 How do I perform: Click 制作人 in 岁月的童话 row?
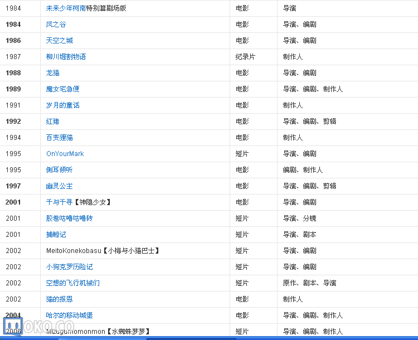click(293, 105)
